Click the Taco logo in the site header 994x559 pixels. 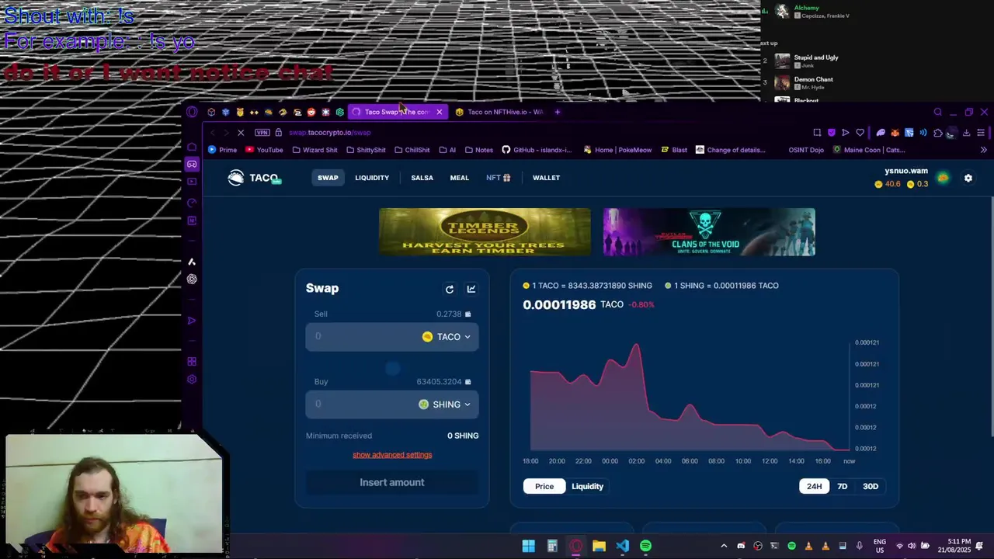point(254,178)
